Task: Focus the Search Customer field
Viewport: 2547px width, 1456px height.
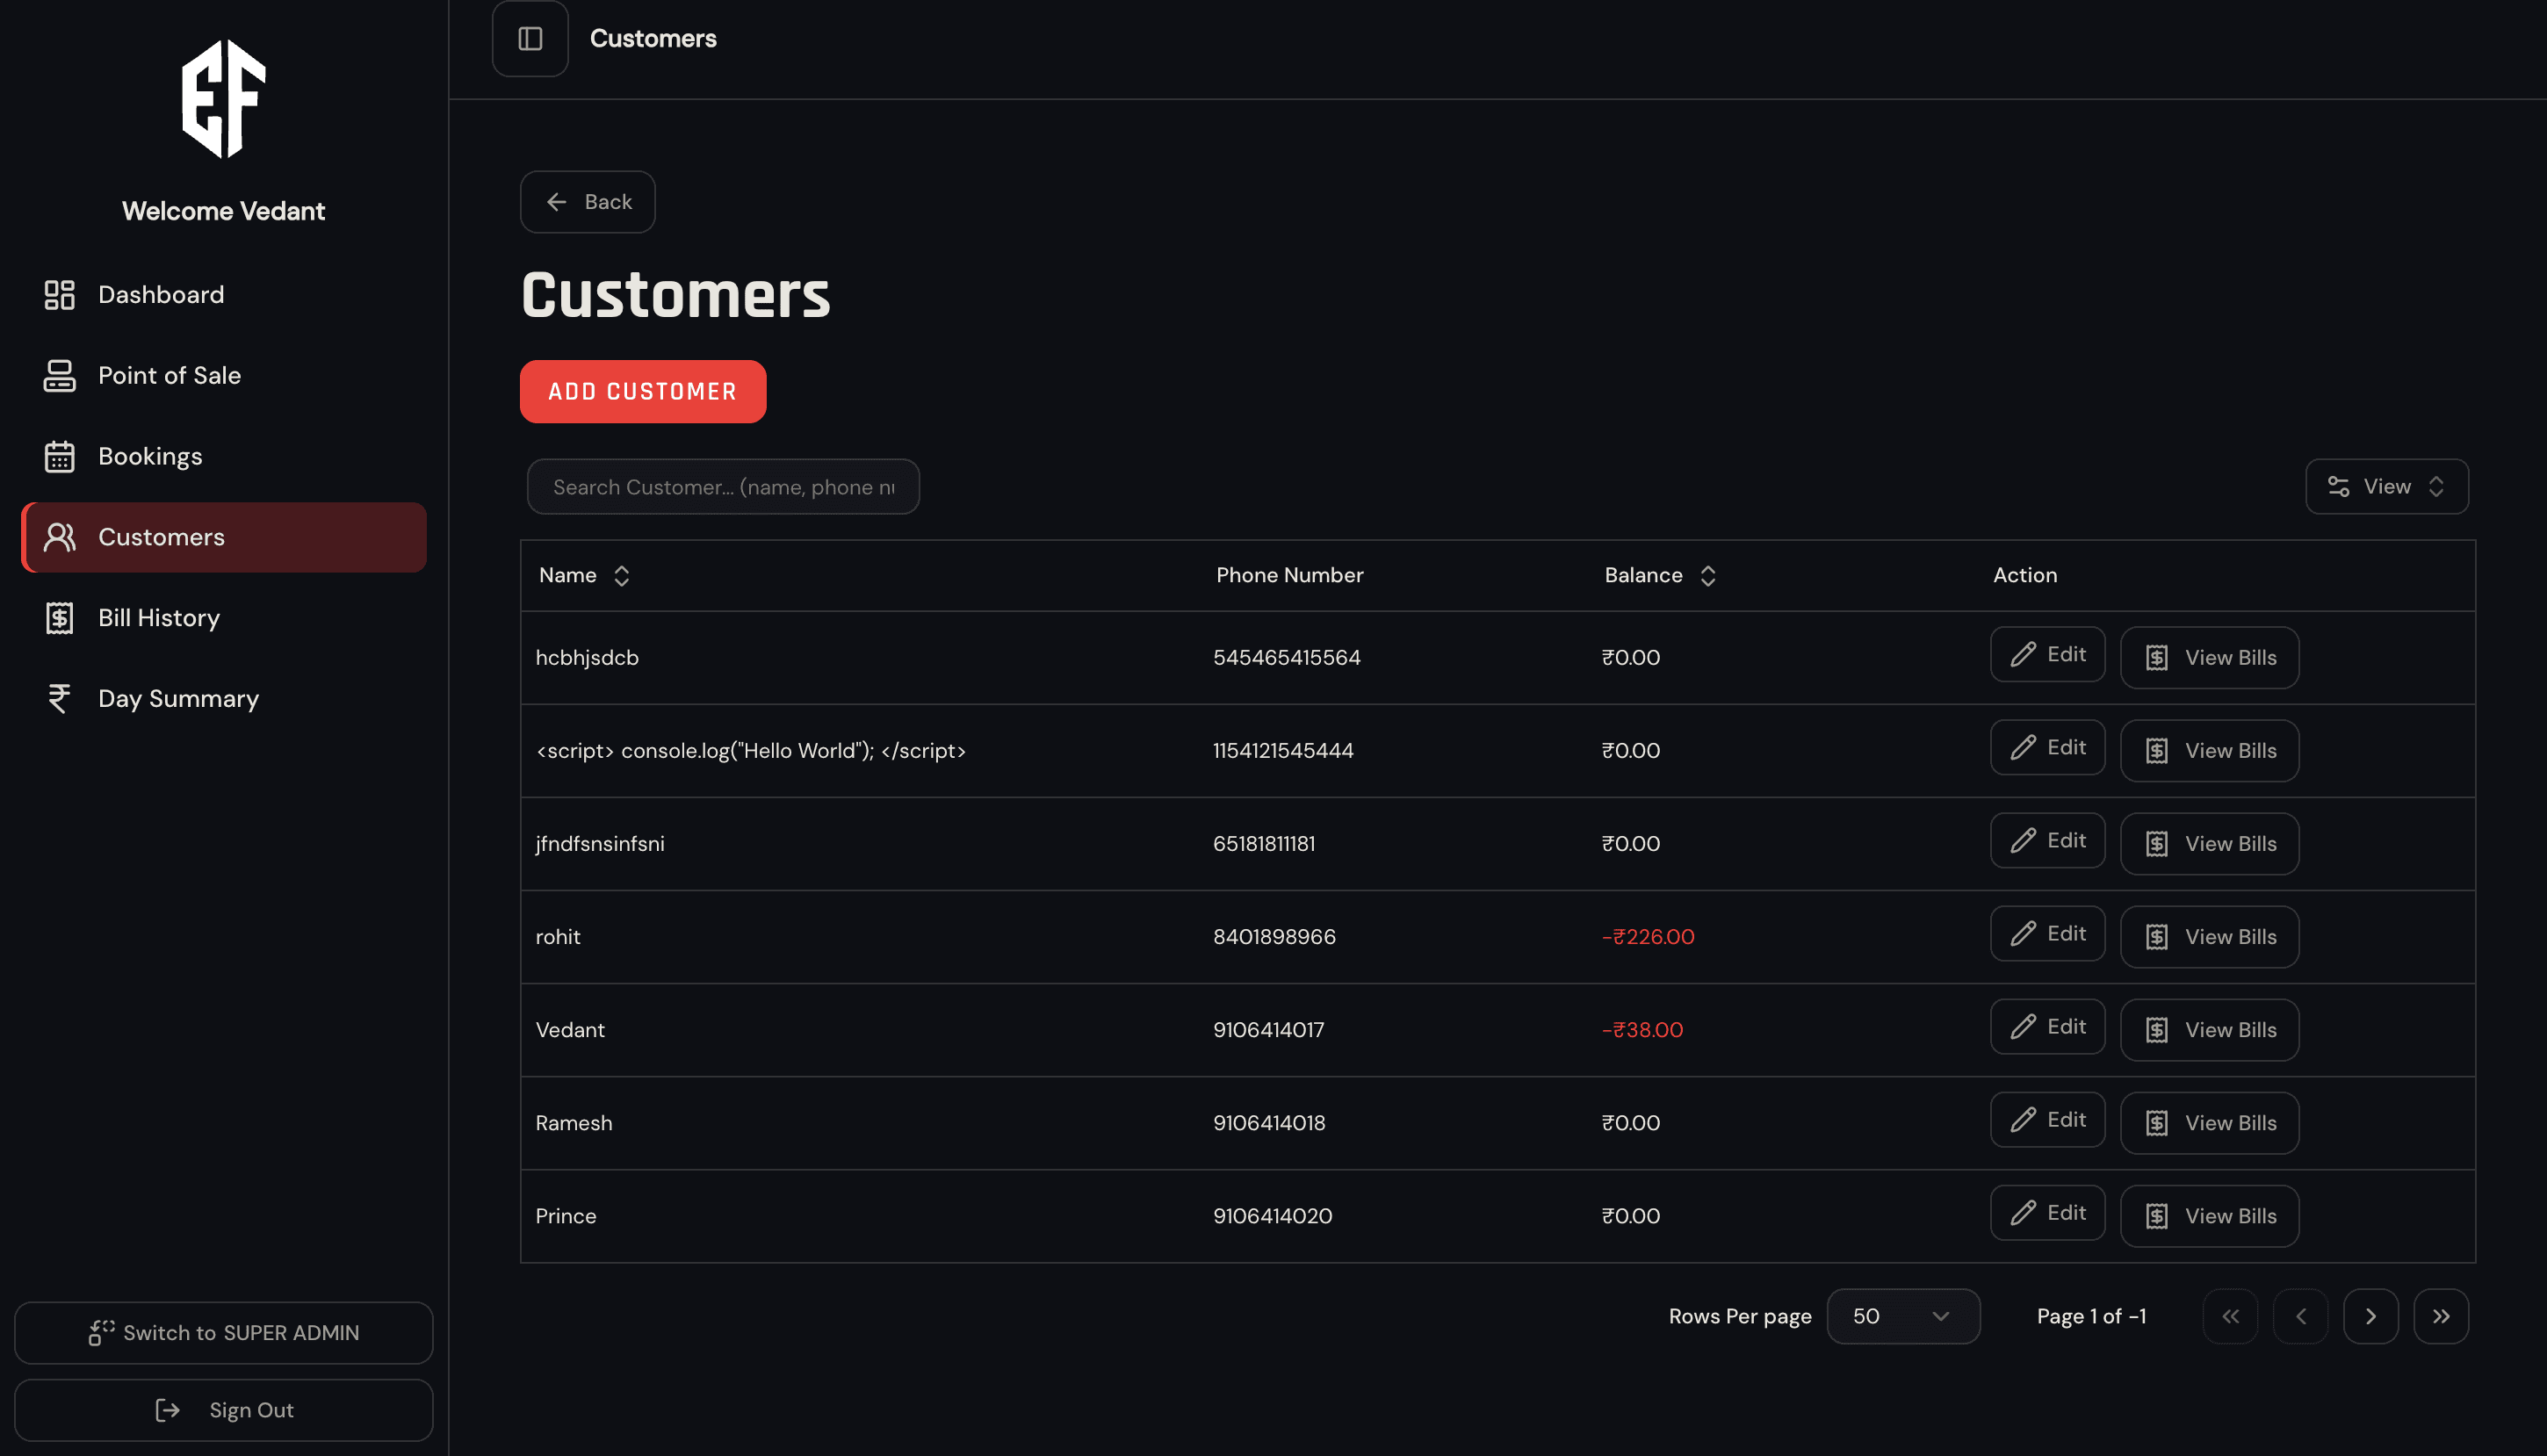Action: (x=723, y=487)
